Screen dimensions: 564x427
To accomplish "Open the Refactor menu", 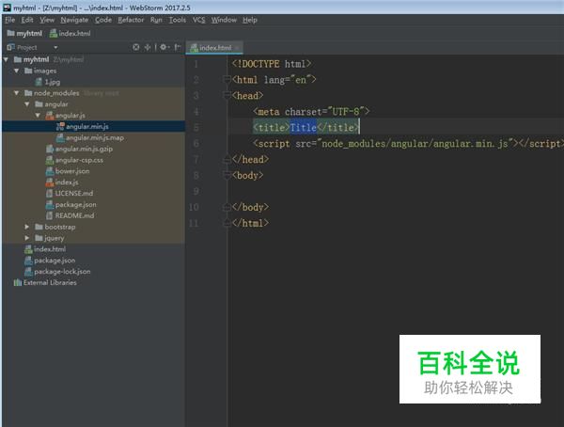I will [x=131, y=20].
